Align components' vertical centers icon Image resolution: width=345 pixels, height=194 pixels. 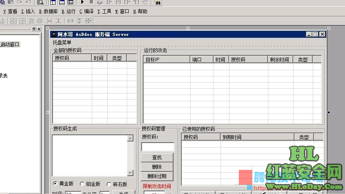(40, 21)
